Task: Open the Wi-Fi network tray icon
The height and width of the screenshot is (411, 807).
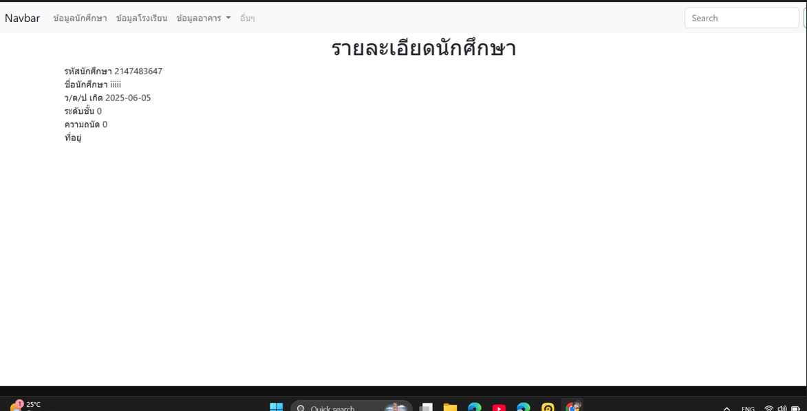Action: [x=769, y=408]
